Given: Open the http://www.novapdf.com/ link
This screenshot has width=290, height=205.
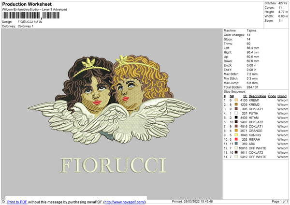Looking at the screenshot, I should tap(125, 202).
